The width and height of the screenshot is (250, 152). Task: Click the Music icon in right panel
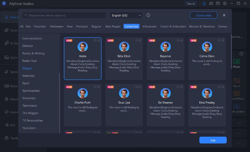coord(237,62)
